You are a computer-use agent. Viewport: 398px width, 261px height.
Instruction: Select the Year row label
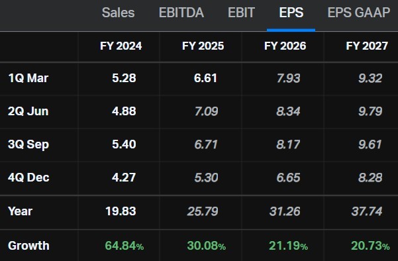pyautogui.click(x=20, y=211)
